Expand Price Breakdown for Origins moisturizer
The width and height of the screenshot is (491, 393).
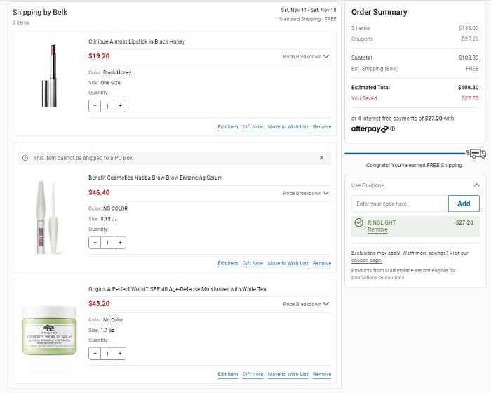[x=306, y=304]
